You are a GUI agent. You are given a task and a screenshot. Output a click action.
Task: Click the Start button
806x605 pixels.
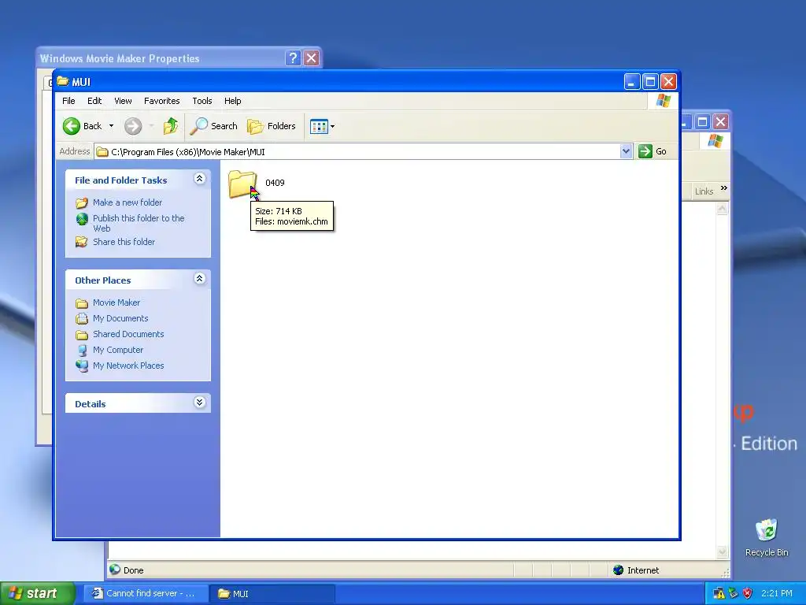tap(38, 593)
